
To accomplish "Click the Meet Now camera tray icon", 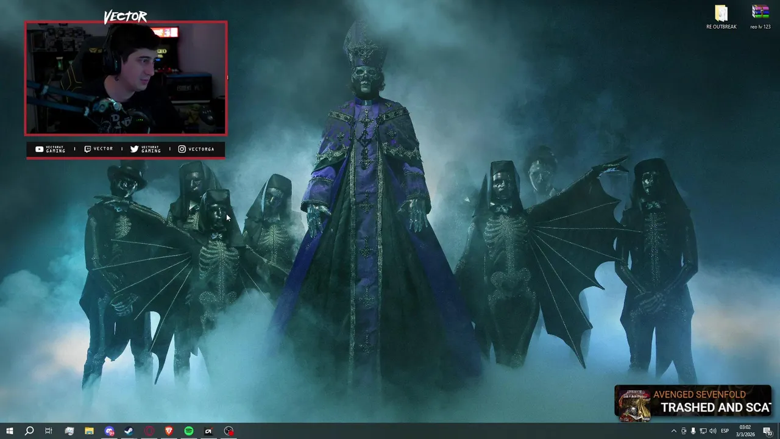I will point(683,431).
